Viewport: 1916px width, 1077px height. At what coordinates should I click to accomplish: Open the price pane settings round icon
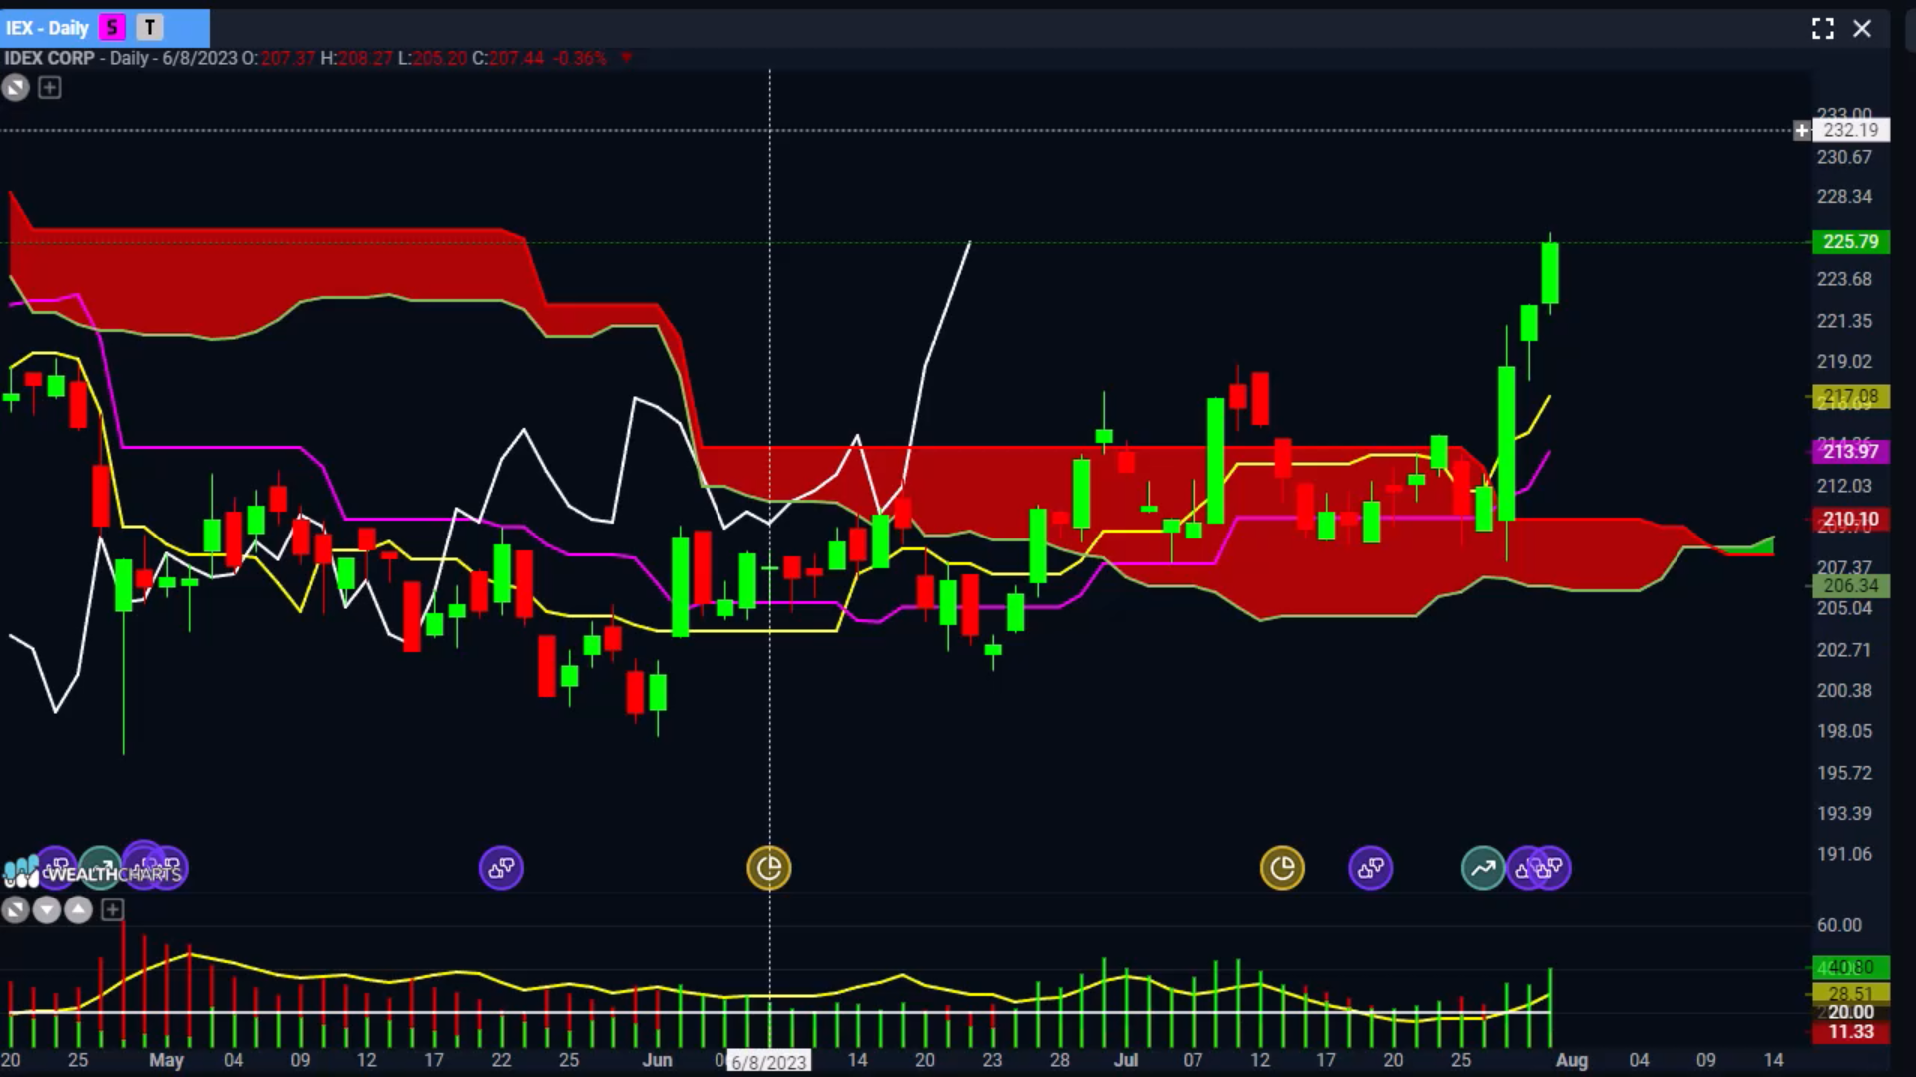pos(15,88)
